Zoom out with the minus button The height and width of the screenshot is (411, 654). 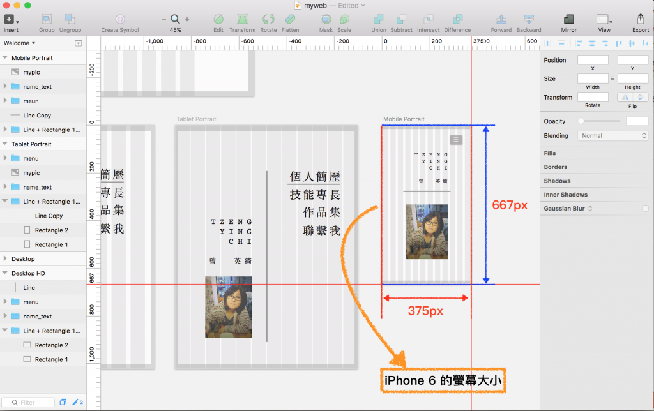coord(163,19)
